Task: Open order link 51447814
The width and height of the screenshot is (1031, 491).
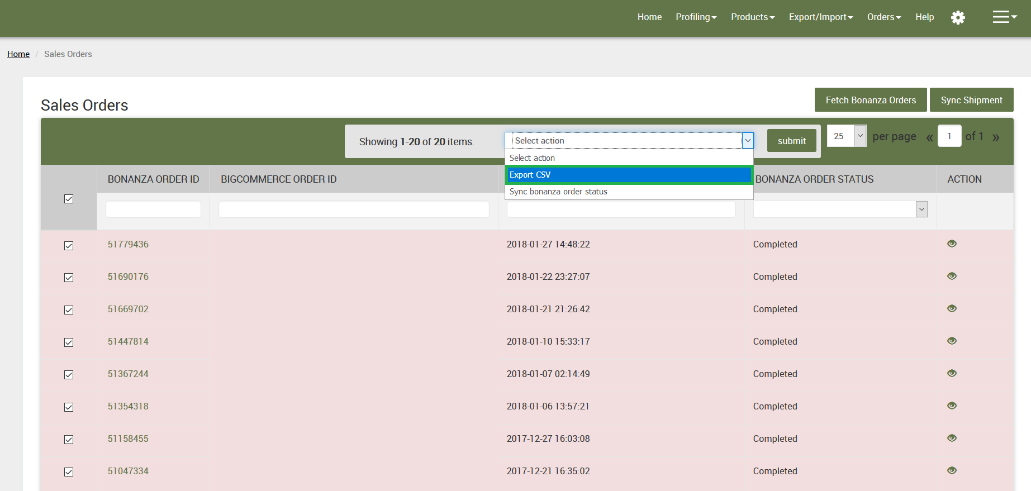Action: point(128,341)
